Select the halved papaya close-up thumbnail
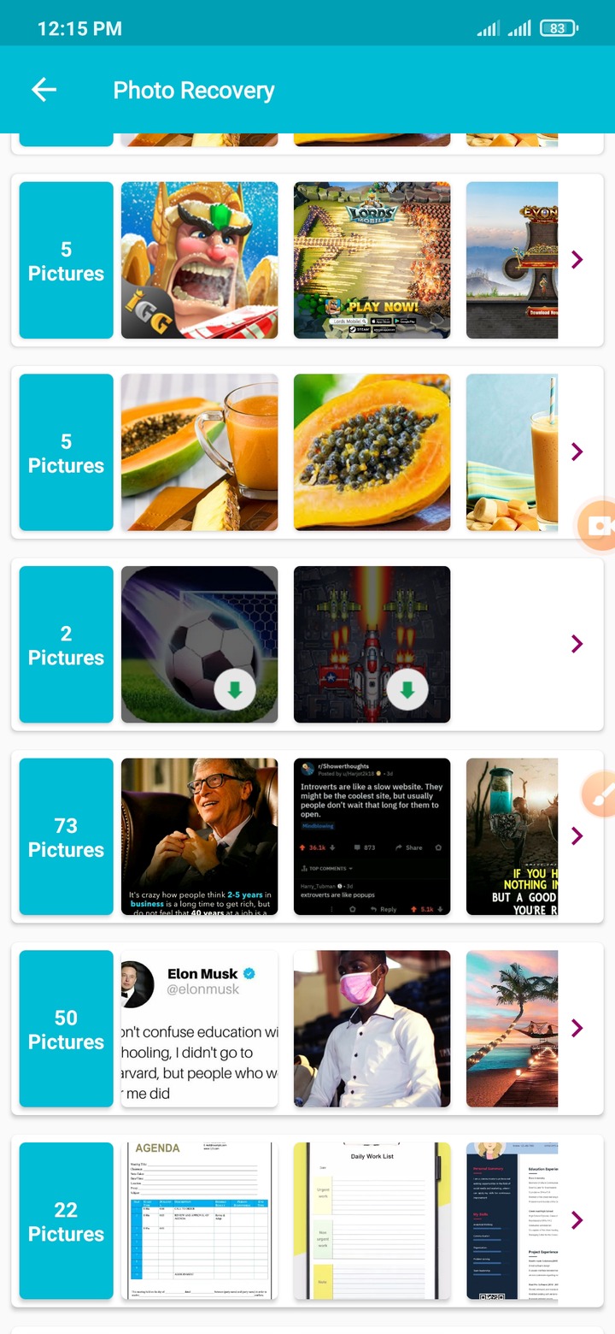 coord(372,452)
